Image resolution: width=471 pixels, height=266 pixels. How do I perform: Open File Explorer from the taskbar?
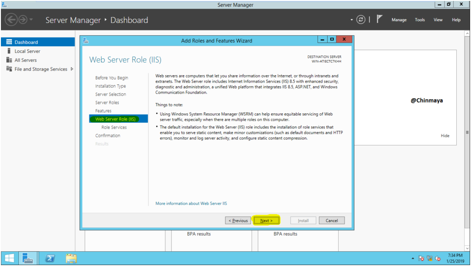[71, 258]
